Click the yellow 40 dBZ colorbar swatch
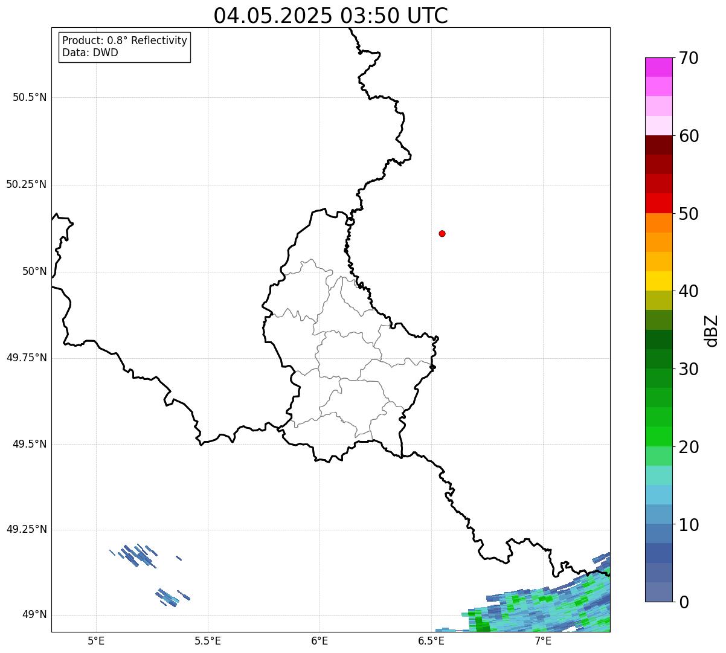 [658, 281]
